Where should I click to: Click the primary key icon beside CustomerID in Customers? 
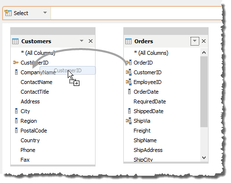(x=16, y=63)
